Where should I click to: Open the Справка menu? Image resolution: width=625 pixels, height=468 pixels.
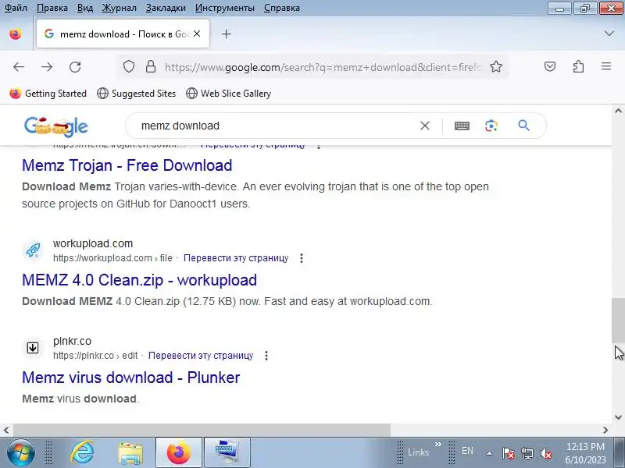(282, 8)
